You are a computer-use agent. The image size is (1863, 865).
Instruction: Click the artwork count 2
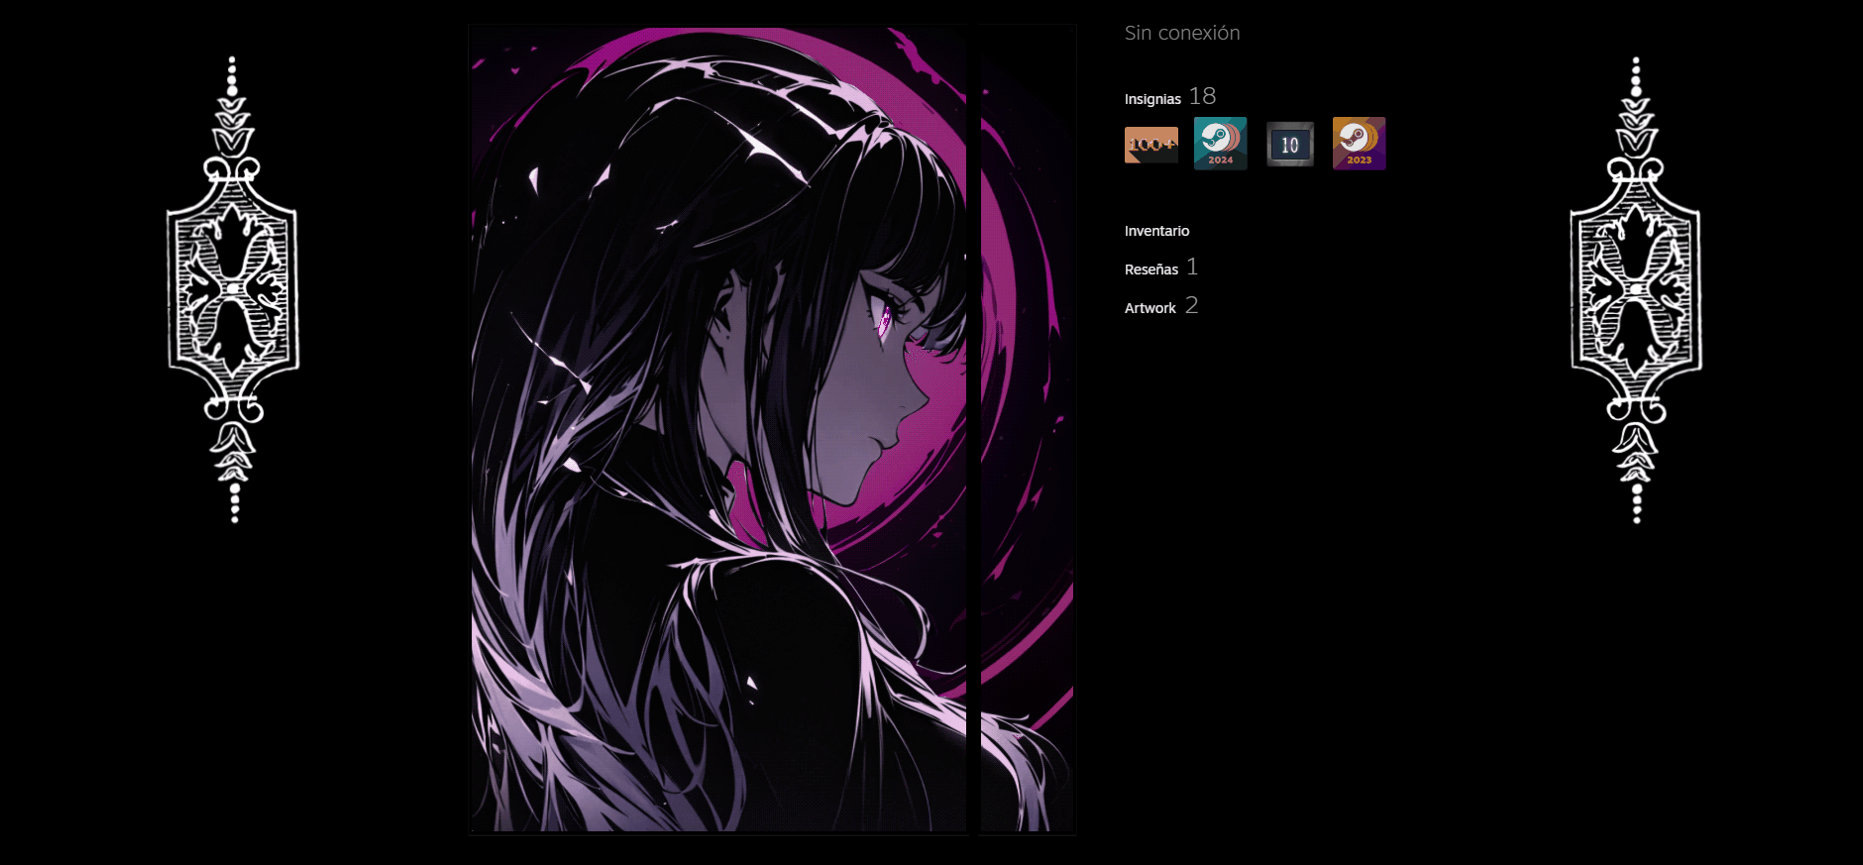(1191, 305)
